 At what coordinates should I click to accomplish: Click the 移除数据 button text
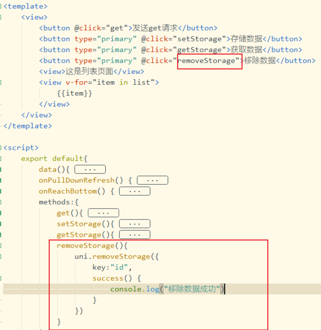pos(260,61)
